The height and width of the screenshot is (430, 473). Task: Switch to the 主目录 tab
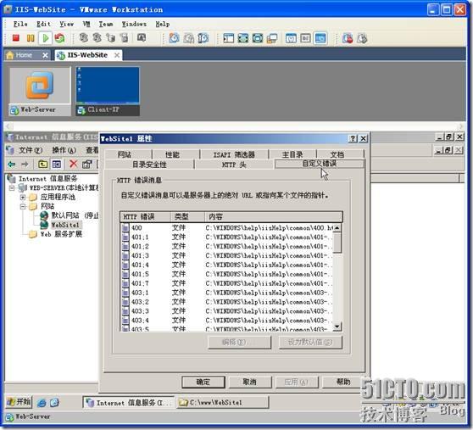pos(292,154)
